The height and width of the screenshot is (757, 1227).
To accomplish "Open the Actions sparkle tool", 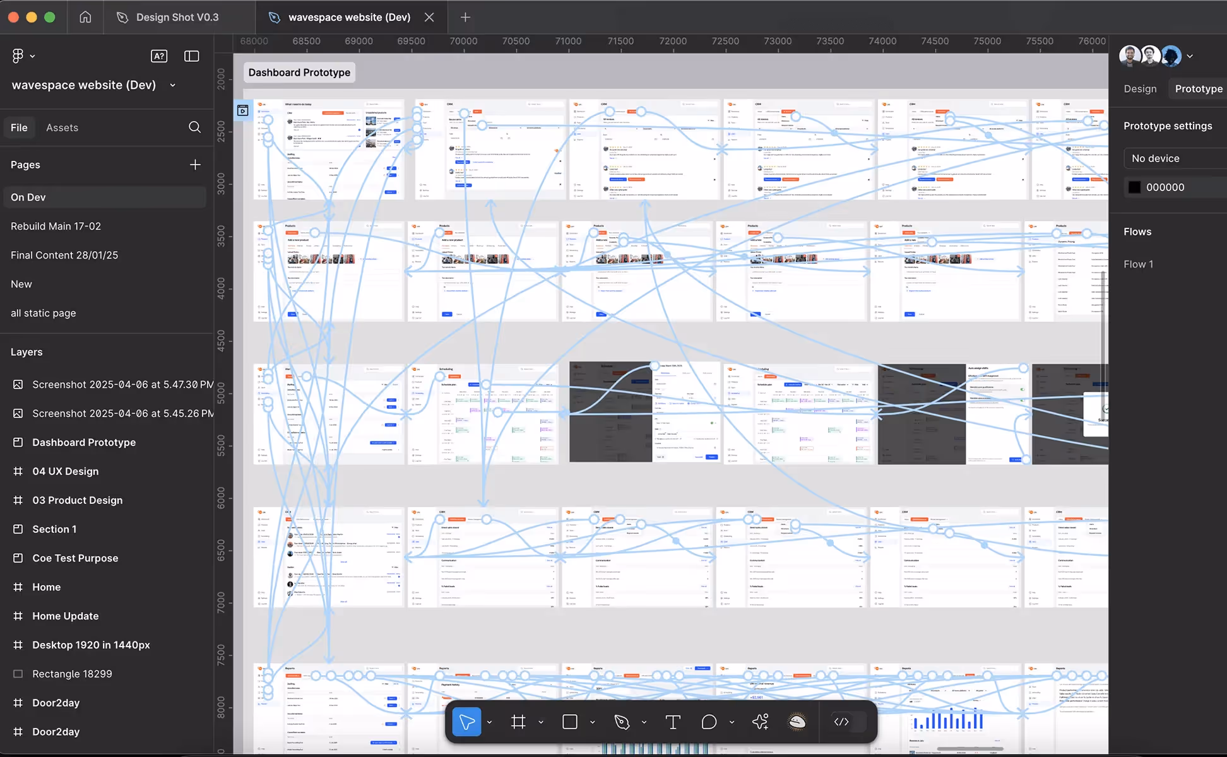I will (x=761, y=722).
